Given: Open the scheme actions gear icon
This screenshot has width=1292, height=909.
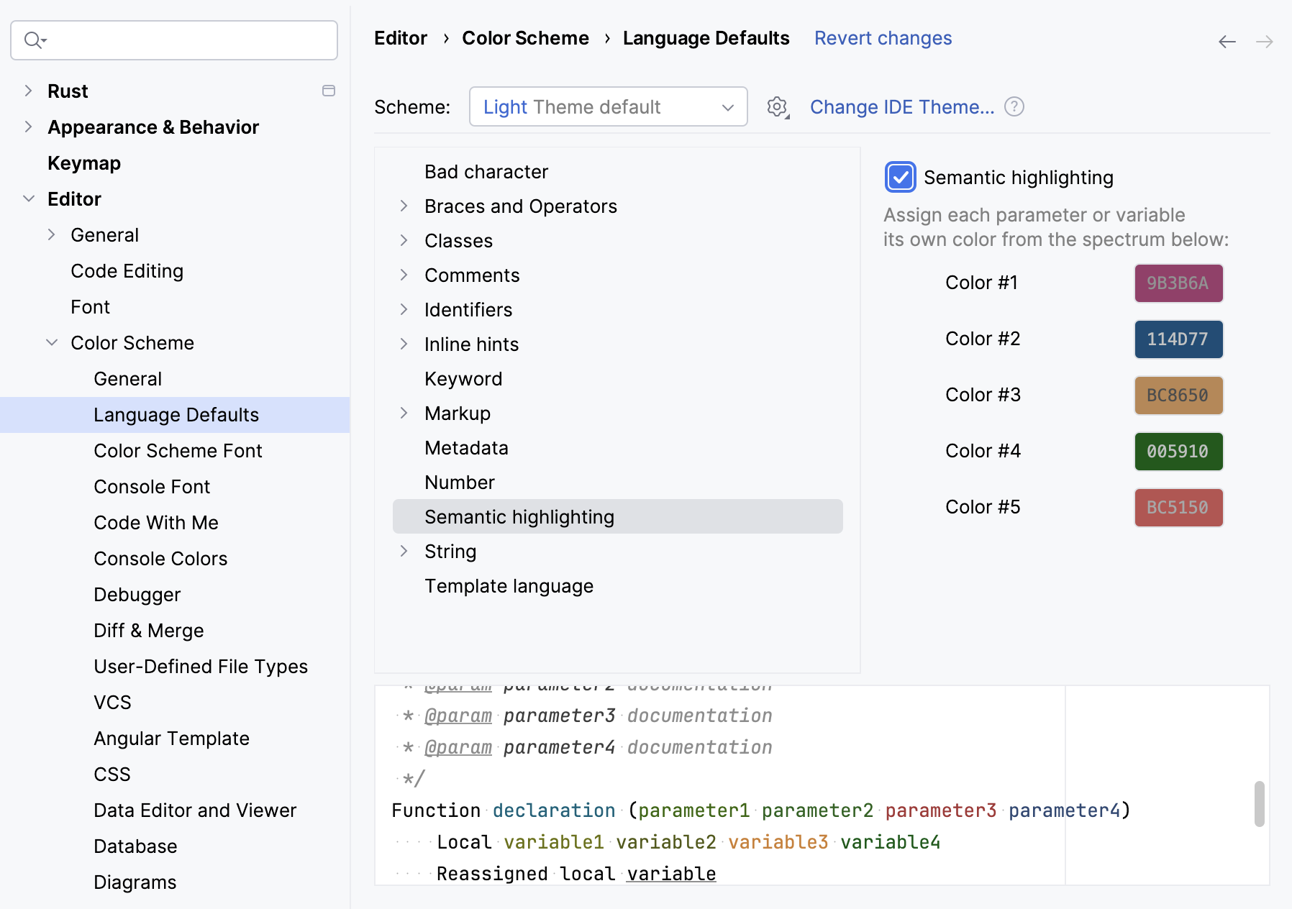Looking at the screenshot, I should [x=776, y=106].
